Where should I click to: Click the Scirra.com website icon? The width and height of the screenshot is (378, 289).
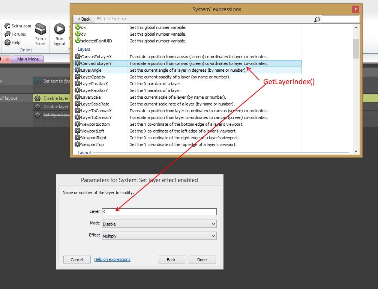[x=7, y=26]
